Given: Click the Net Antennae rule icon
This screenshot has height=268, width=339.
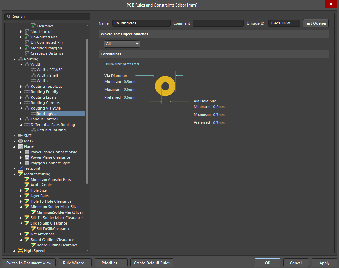Looking at the screenshot, I should coord(27,234).
